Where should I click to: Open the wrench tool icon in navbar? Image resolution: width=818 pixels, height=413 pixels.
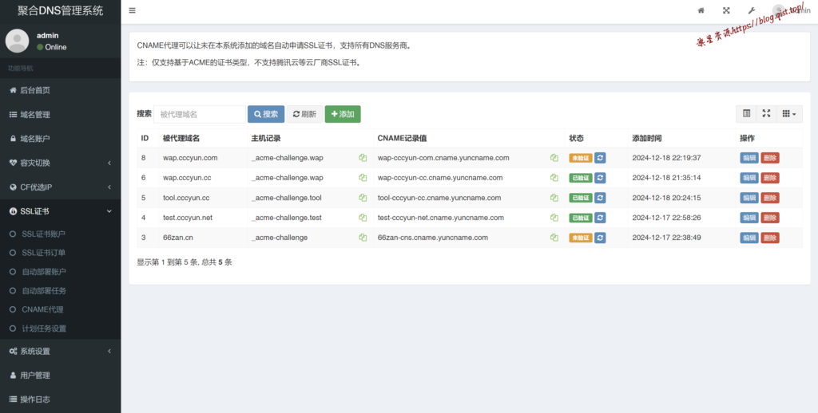[x=751, y=10]
